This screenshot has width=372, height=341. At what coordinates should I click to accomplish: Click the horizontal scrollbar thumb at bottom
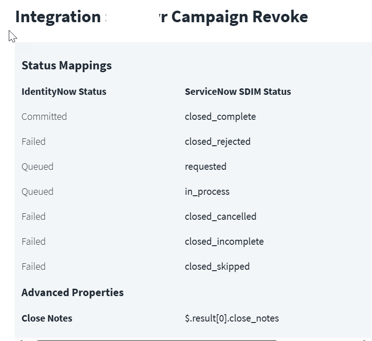point(156,340)
